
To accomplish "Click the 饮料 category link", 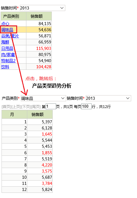I will pos(5,67).
